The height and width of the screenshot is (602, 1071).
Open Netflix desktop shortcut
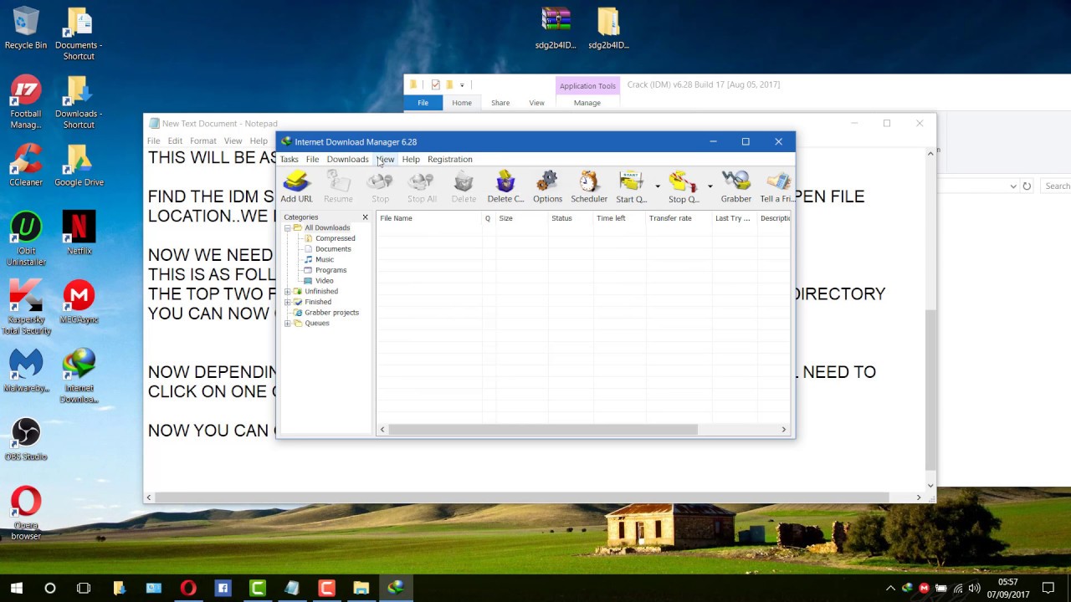(x=79, y=233)
